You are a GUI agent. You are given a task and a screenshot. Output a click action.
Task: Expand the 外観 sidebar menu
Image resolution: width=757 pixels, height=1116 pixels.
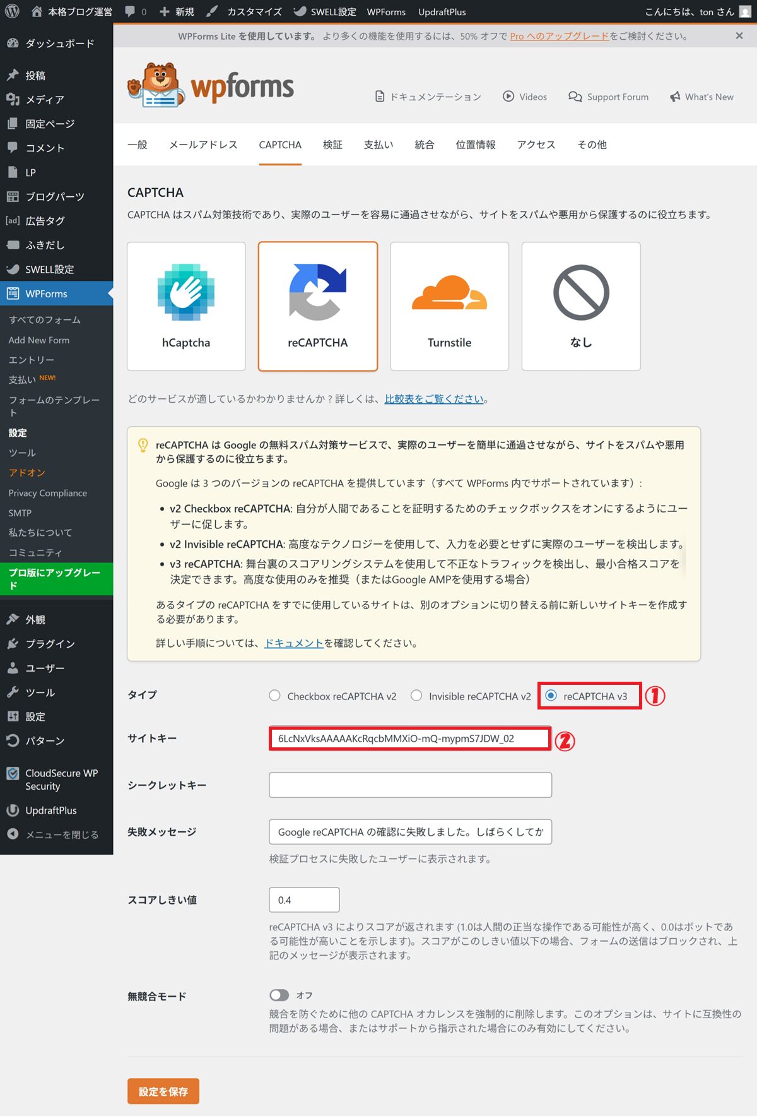pyautogui.click(x=35, y=620)
